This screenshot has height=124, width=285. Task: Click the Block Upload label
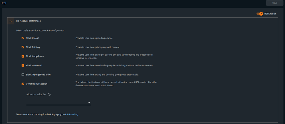click(x=33, y=38)
